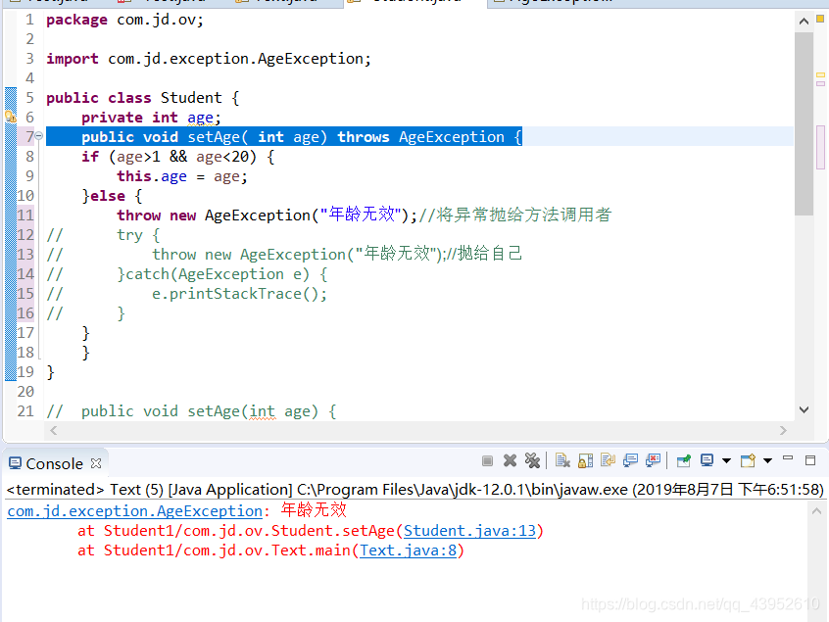Click line 1 text 'package com.jd.ov;'

click(124, 21)
